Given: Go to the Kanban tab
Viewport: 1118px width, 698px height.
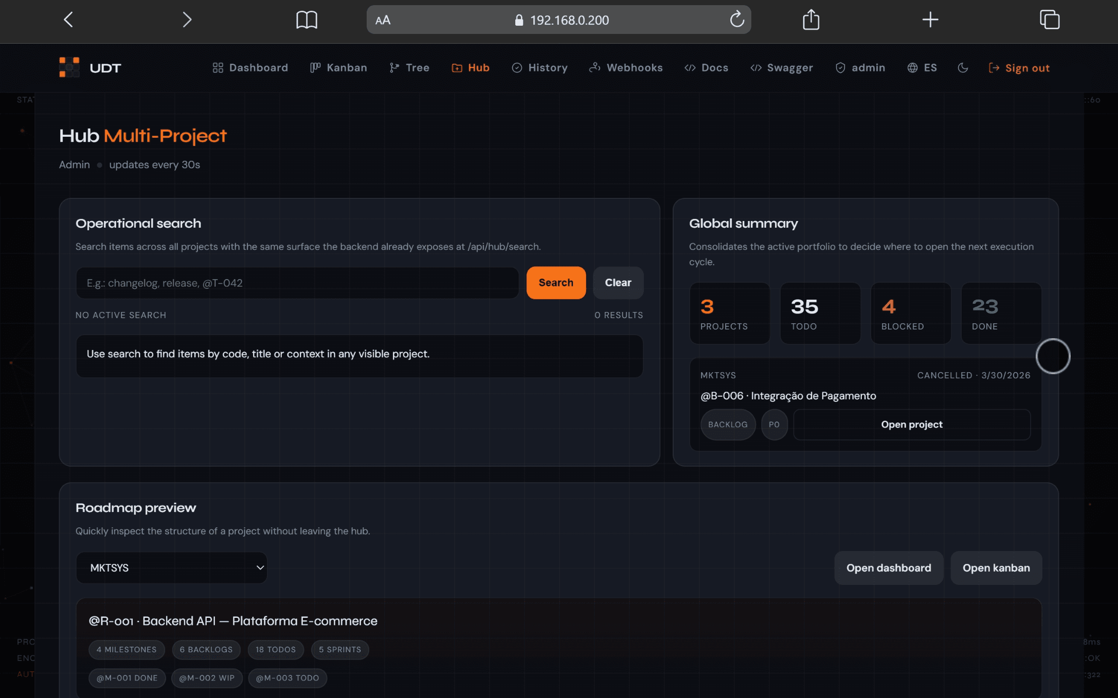Looking at the screenshot, I should (x=338, y=68).
